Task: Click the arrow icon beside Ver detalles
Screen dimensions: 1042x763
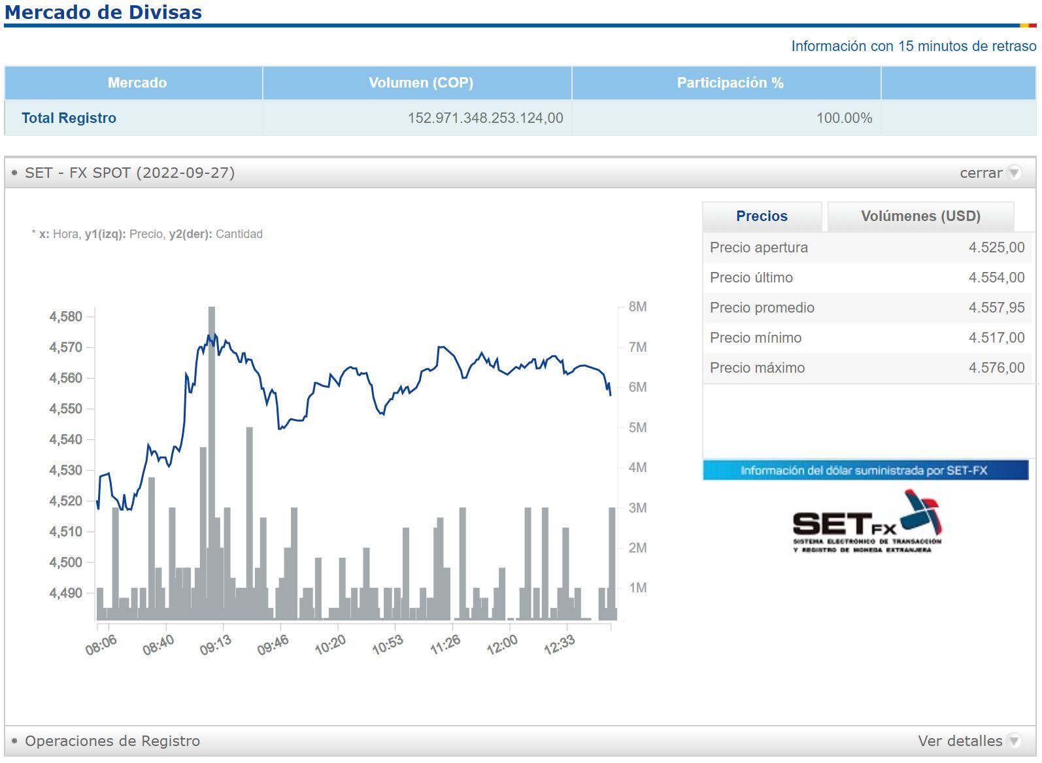Action: 1014,741
